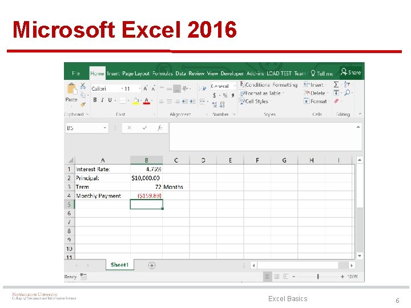Viewport: 411px width, 308px height.
Task: Click vertical scrollbar down arrow
Action: [360, 256]
